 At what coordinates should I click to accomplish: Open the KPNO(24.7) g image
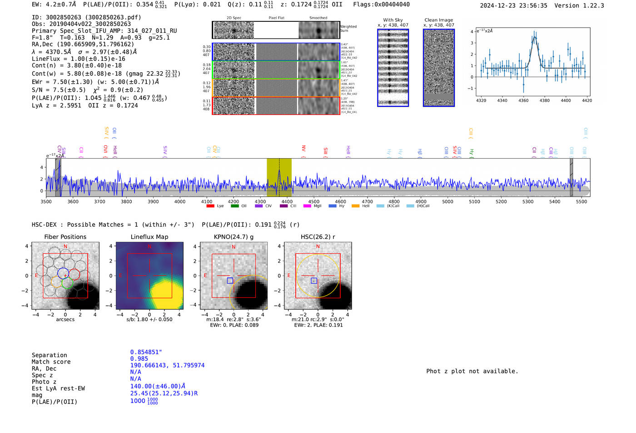point(234,275)
